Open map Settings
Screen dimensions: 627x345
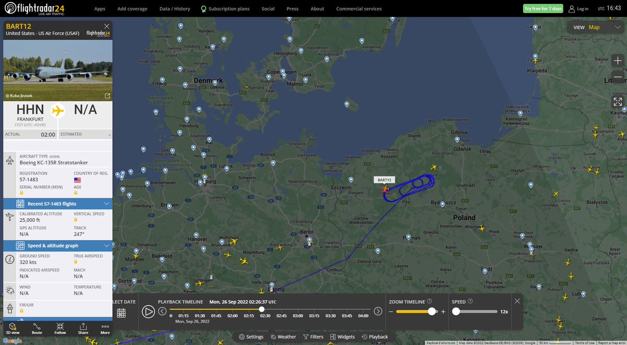(251, 337)
